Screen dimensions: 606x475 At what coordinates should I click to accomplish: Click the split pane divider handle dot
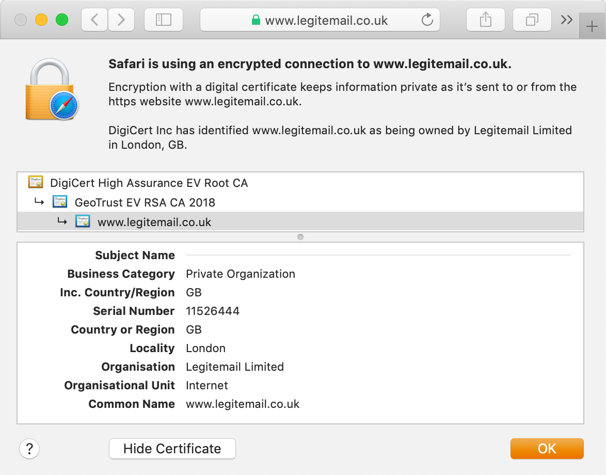300,237
